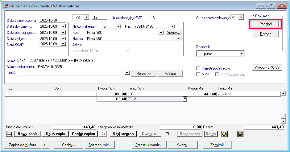
Task: Click the small arrow button next to Zapisz do bufora
Action: pyautogui.click(x=45, y=145)
